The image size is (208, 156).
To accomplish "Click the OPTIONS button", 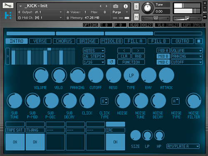I will click(91, 25).
